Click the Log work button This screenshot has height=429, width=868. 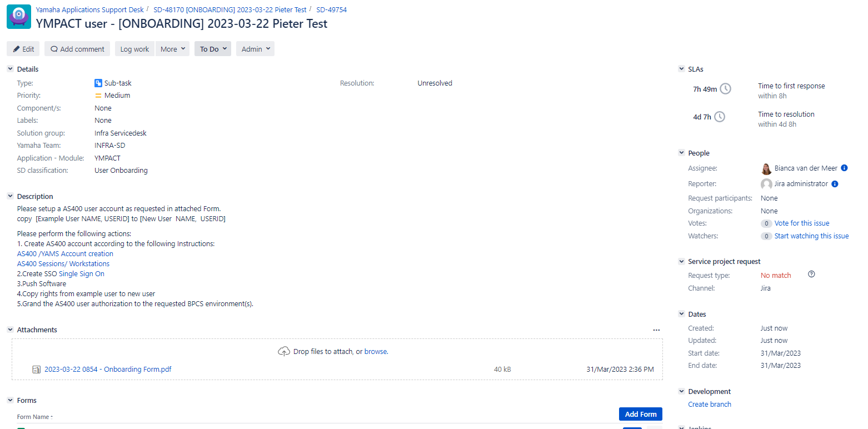[134, 49]
